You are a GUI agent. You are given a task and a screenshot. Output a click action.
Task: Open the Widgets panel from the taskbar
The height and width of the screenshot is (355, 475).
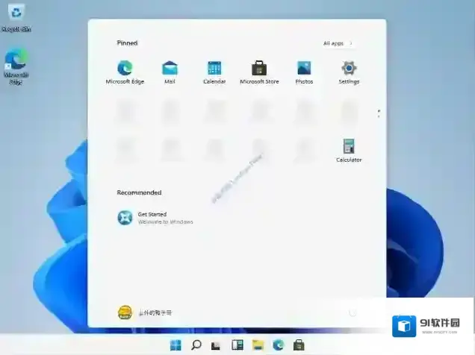[x=237, y=345]
